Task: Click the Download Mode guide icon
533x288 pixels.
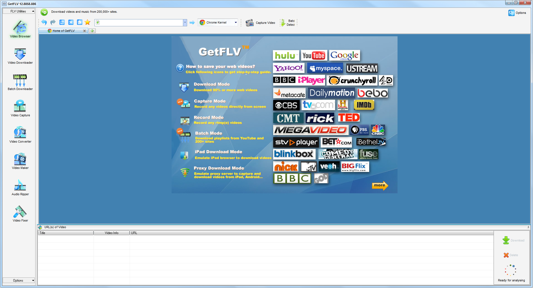Action: (x=184, y=87)
